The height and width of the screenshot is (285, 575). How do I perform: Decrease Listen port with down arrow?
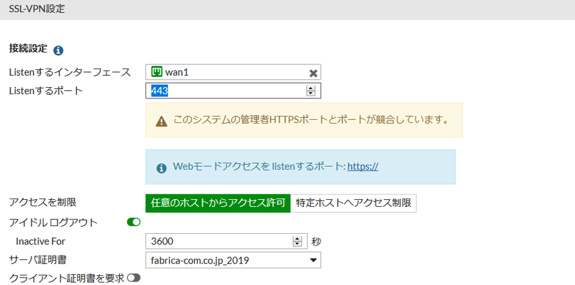tap(311, 93)
